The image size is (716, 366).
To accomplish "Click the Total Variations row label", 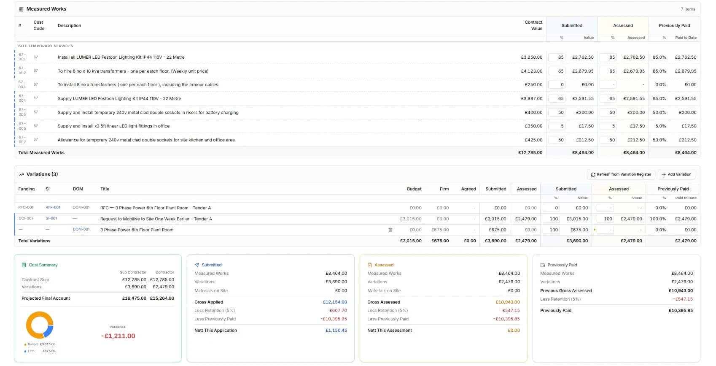I will (x=34, y=241).
